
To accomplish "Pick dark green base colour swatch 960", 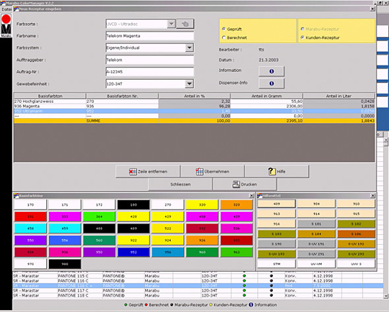I will coord(202,252).
